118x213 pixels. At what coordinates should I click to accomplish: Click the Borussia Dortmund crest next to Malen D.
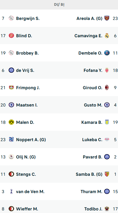tap(12, 122)
